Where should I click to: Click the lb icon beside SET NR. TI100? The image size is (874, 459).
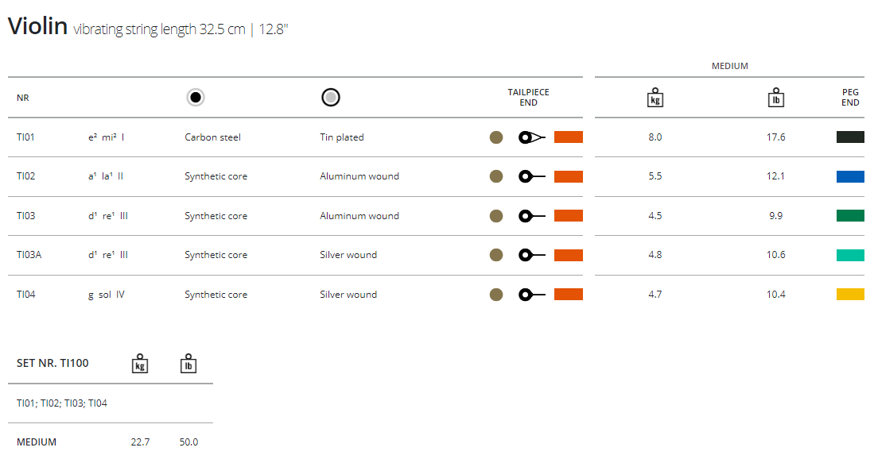coord(188,364)
